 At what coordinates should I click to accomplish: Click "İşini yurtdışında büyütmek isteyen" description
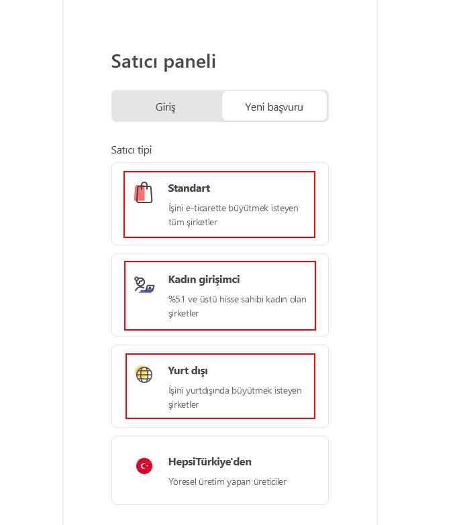[235, 390]
